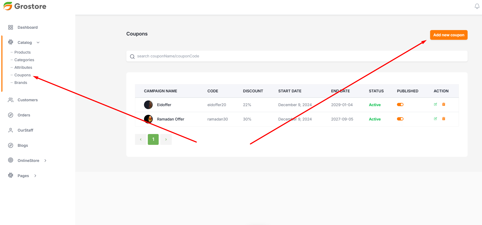The image size is (482, 225).
Task: Edit the Ramadan Offer coupon
Action: point(435,119)
